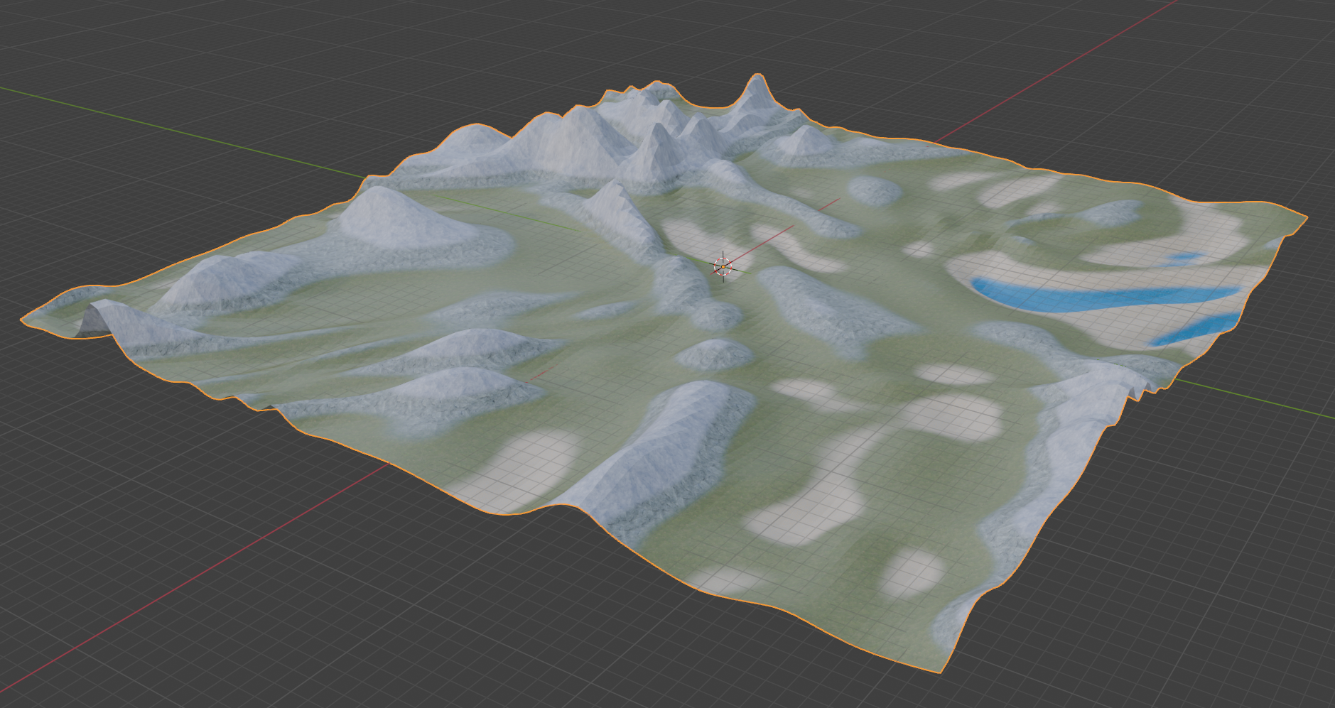
Task: Click the small isolated round hill near the crater
Action: tap(874, 190)
